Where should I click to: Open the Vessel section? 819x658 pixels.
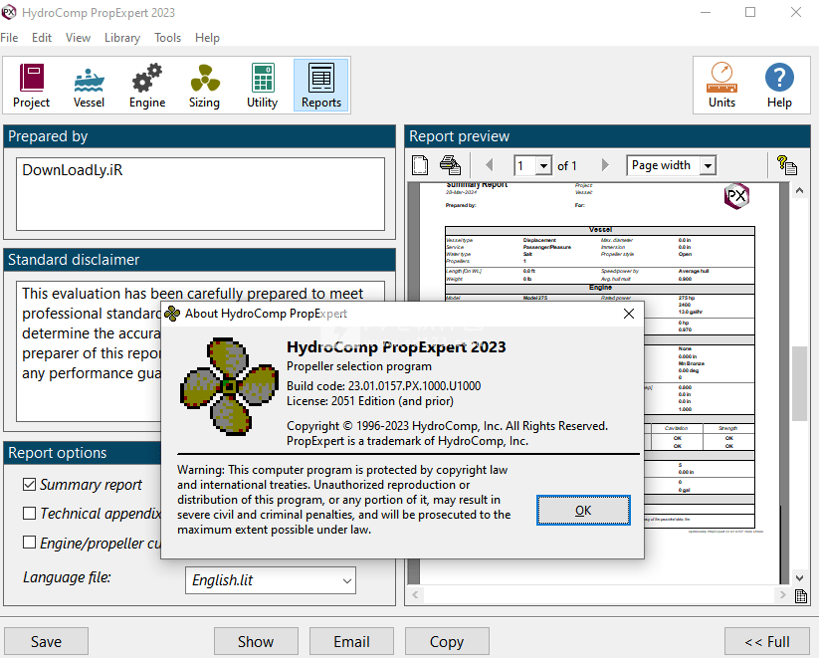pyautogui.click(x=89, y=86)
